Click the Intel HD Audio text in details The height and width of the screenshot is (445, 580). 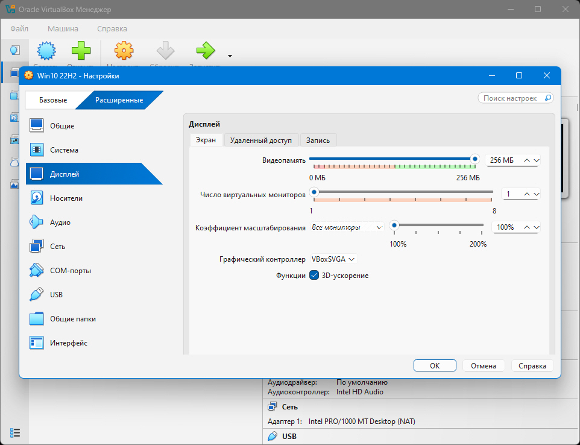(x=359, y=392)
